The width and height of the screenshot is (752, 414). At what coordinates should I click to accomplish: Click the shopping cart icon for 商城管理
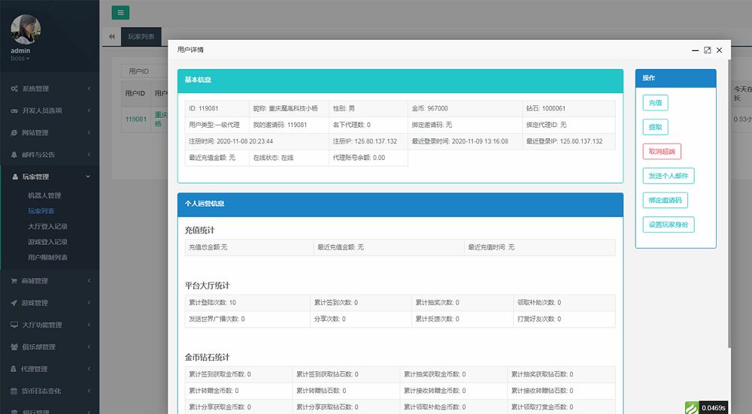click(x=14, y=281)
